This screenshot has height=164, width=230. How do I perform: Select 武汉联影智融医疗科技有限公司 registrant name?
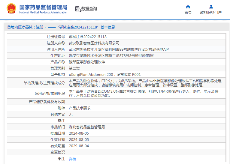coord(94,43)
